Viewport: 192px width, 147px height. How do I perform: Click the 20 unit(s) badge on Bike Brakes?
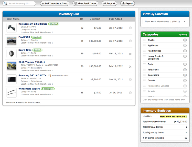pyautogui.click(x=54, y=24)
